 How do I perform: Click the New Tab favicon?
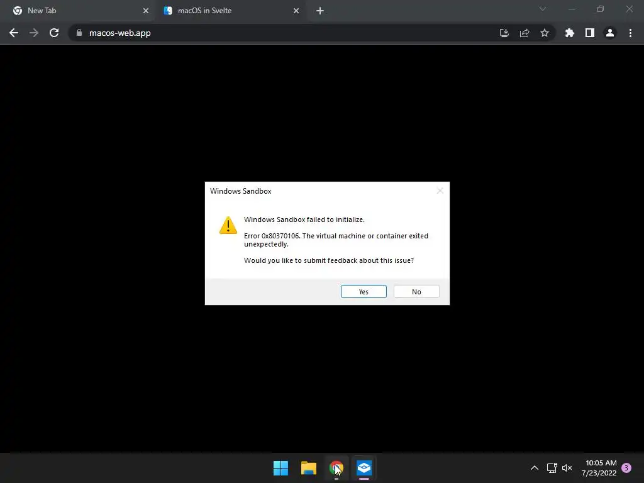coord(18,11)
